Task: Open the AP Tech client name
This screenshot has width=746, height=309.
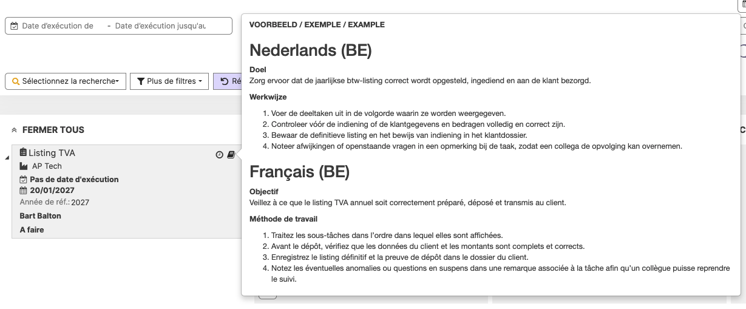Action: point(47,166)
